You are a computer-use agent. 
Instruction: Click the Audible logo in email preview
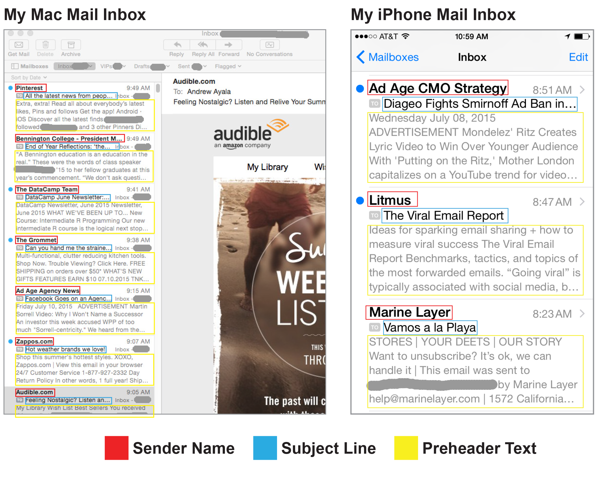tap(251, 134)
